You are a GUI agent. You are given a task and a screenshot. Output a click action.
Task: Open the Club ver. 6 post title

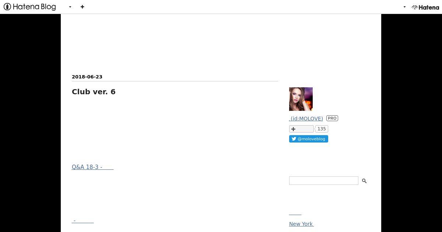click(94, 92)
